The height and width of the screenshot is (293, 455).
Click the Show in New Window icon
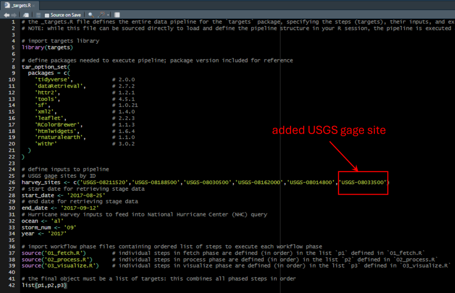click(27, 14)
